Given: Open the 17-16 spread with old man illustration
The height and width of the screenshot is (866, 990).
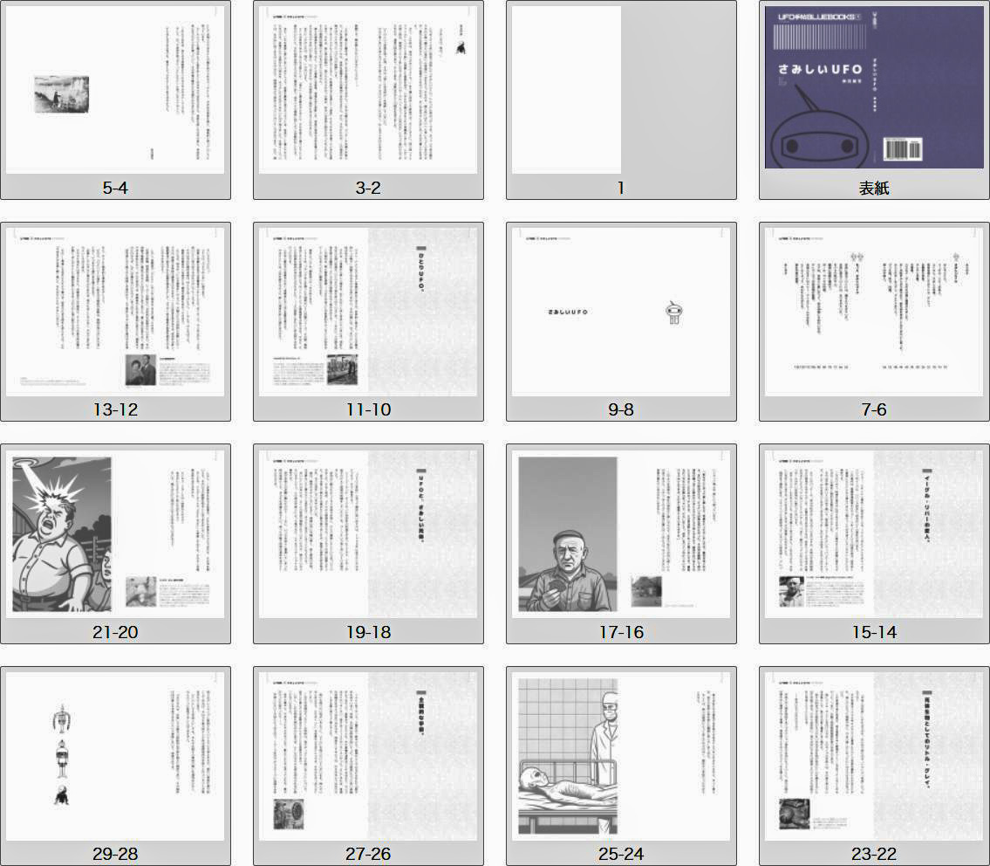Looking at the screenshot, I should coord(620,533).
